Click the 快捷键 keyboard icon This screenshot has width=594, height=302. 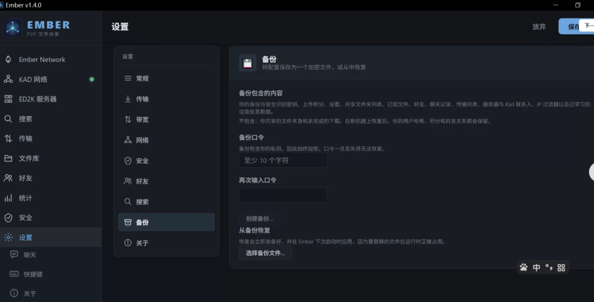[14, 274]
